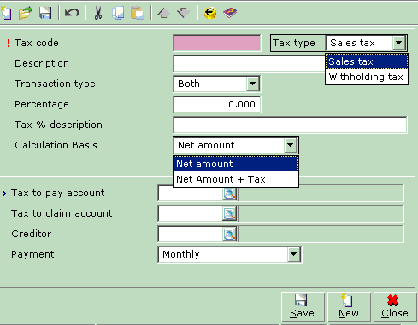
Task: Click the Tax to pay account field
Action: coord(191,194)
